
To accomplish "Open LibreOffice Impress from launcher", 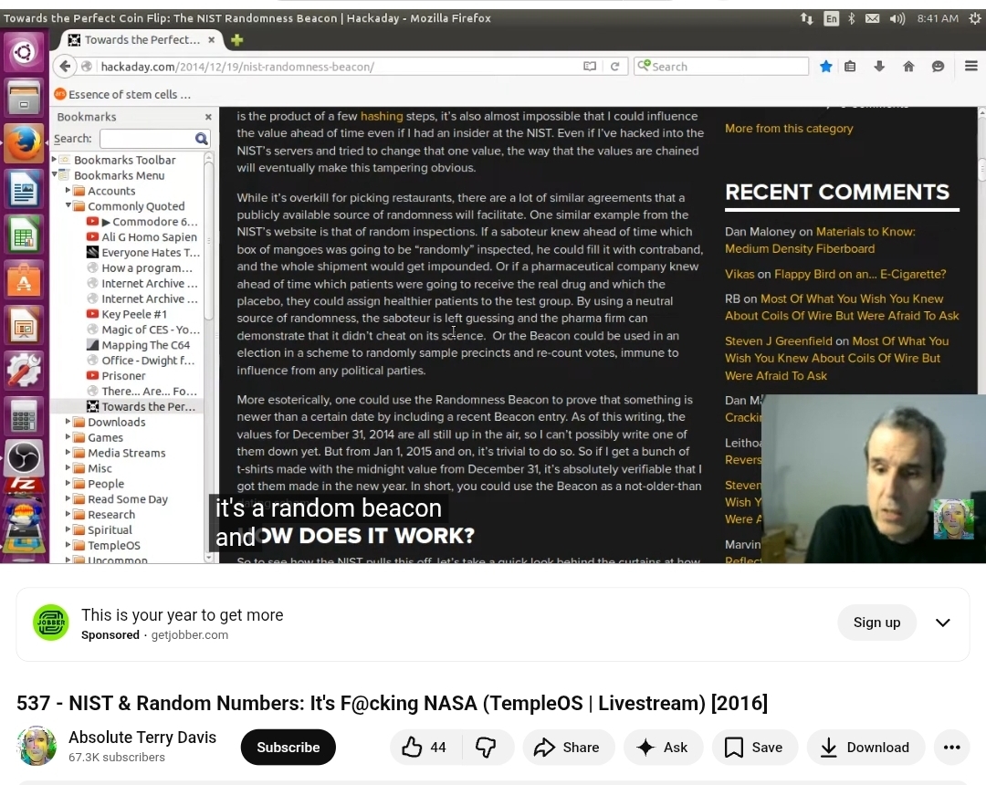I will click(24, 326).
